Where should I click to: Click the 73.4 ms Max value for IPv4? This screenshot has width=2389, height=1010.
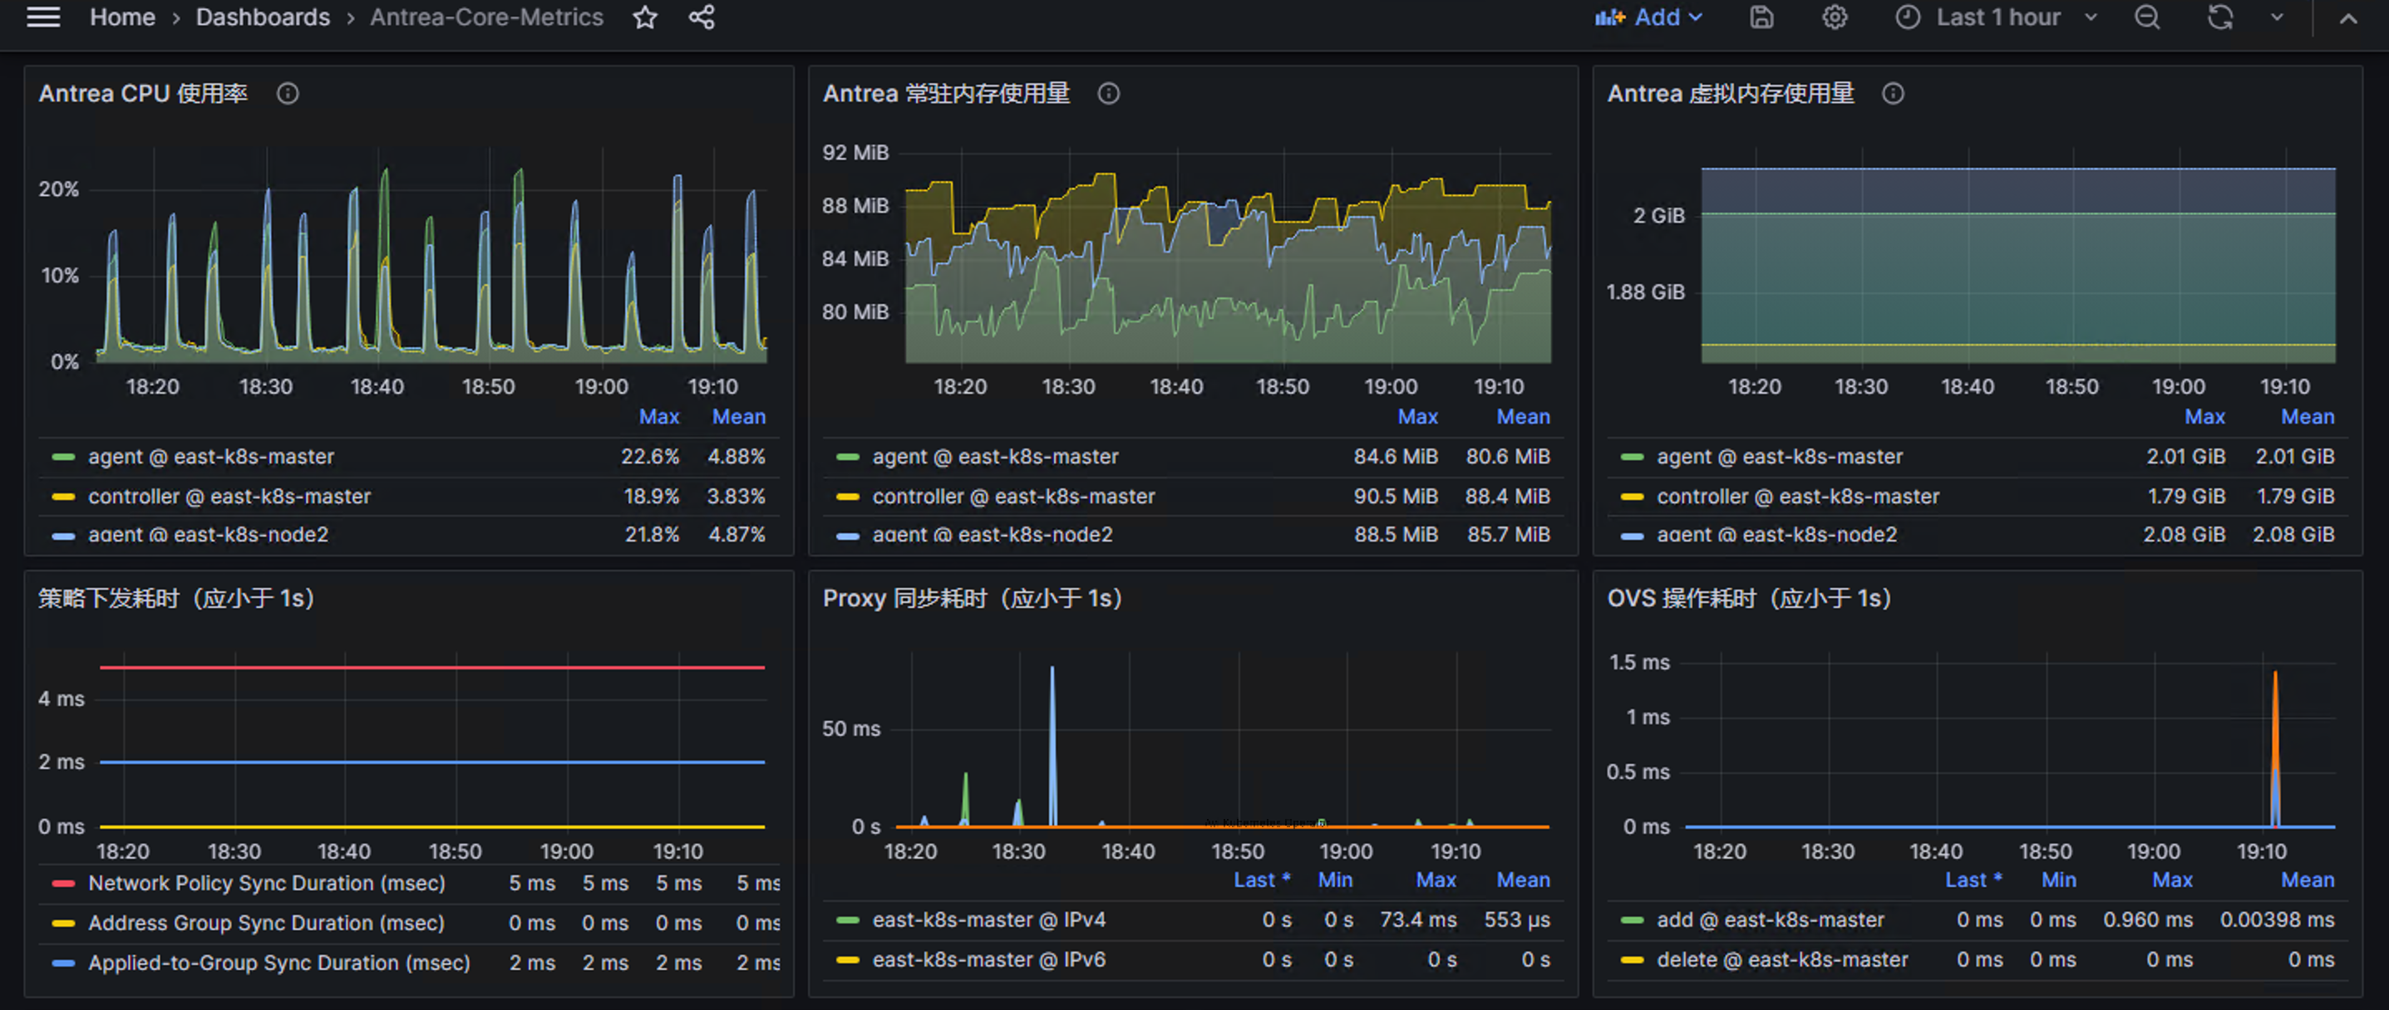pos(1418,920)
